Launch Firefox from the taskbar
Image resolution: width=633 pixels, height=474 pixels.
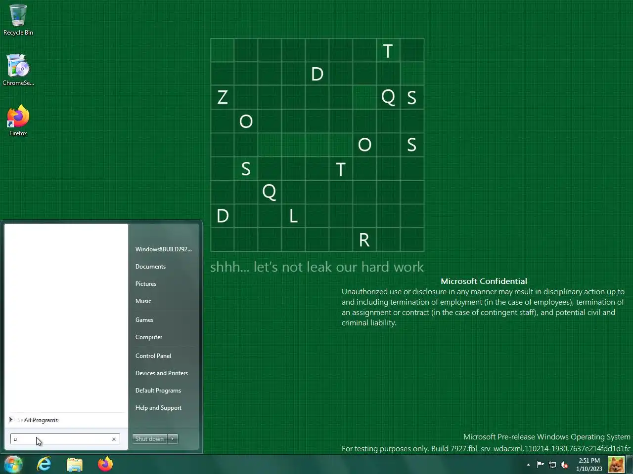tap(105, 464)
